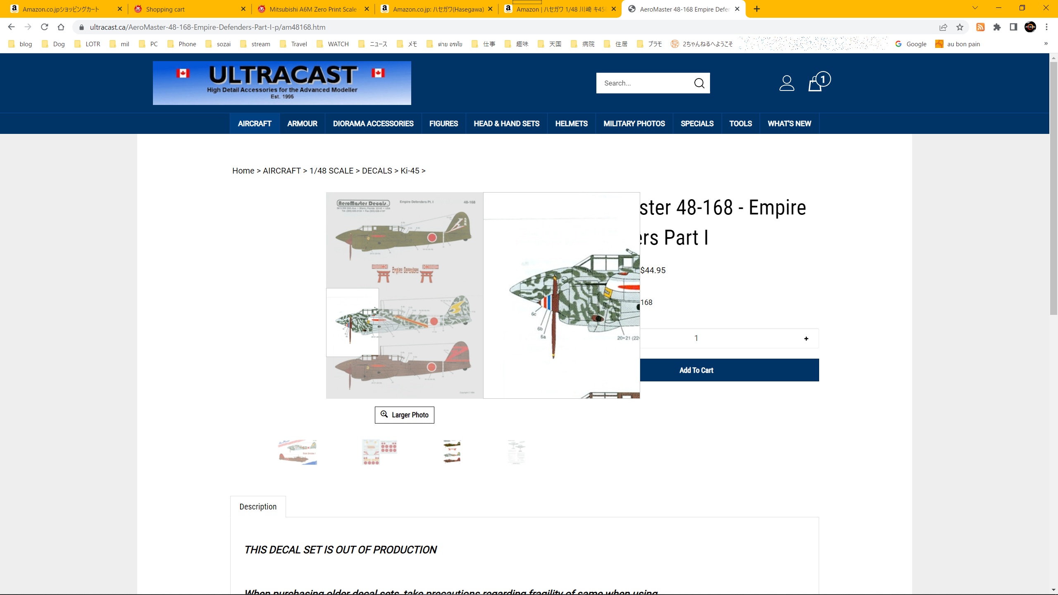
Task: Expand the hidden bookmarks overflow chevron
Action: pos(1046,43)
